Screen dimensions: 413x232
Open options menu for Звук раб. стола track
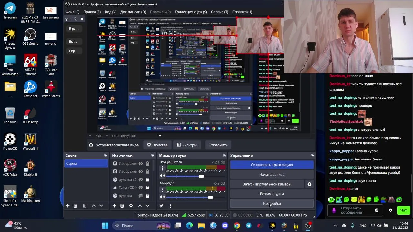pyautogui.click(x=162, y=168)
